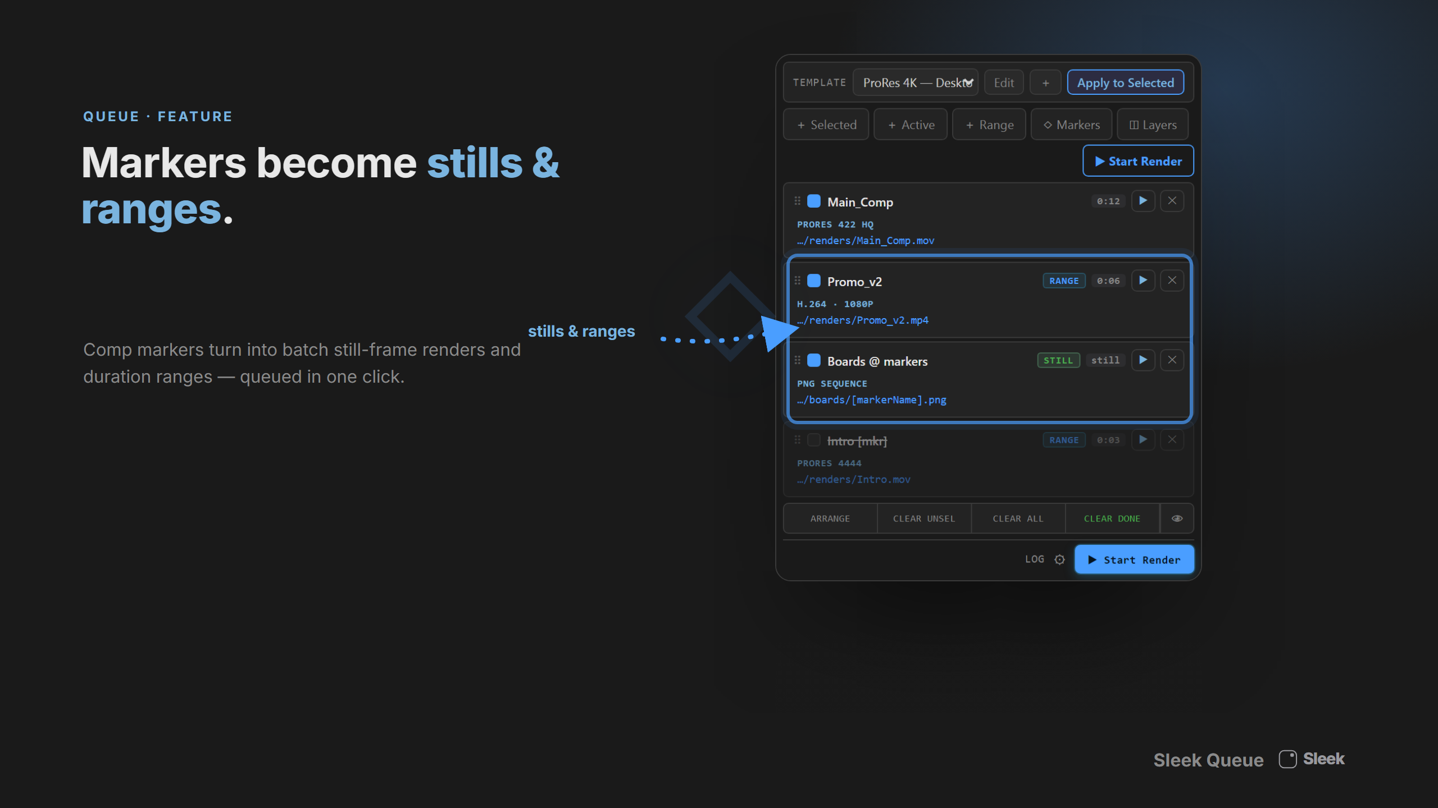Click the ARRANGE button
The height and width of the screenshot is (808, 1438).
tap(830, 518)
